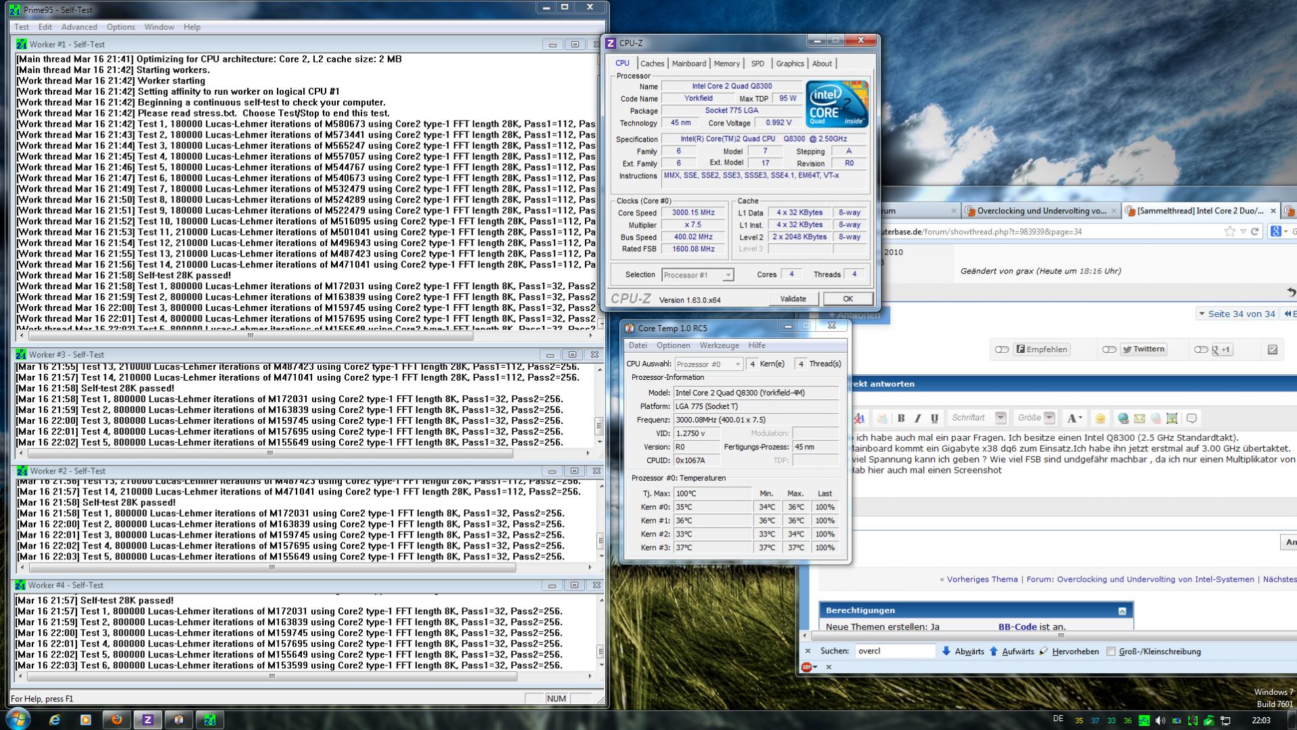Click OK in the CPU-Z window

tap(848, 299)
